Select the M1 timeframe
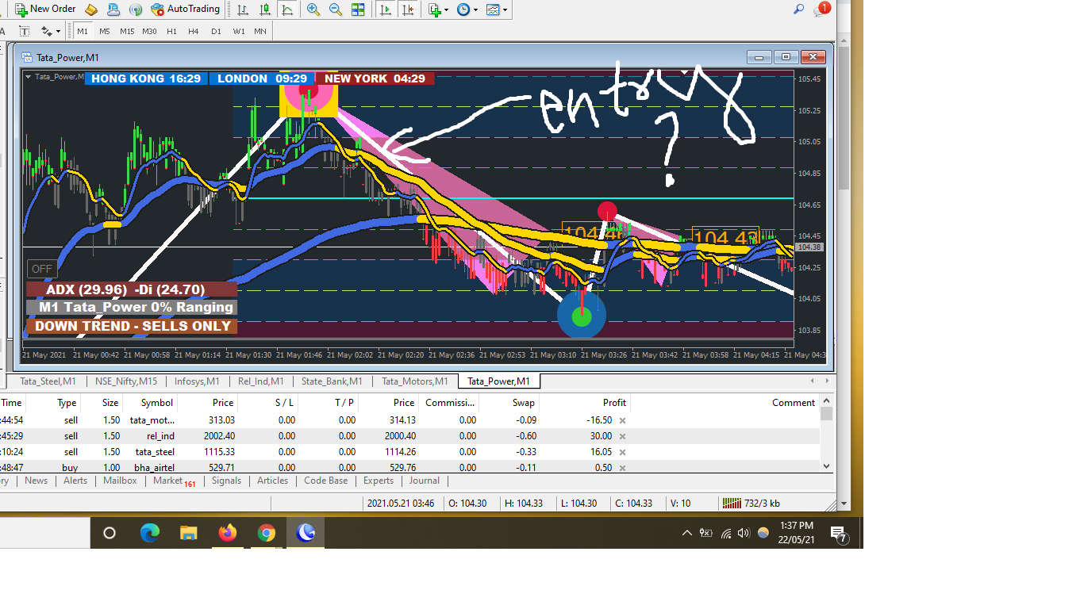This screenshot has width=1084, height=609. tap(83, 31)
